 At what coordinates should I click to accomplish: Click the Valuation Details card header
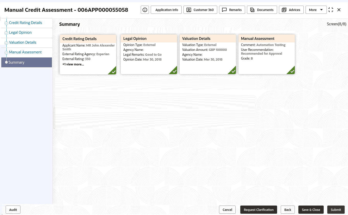[208, 39]
